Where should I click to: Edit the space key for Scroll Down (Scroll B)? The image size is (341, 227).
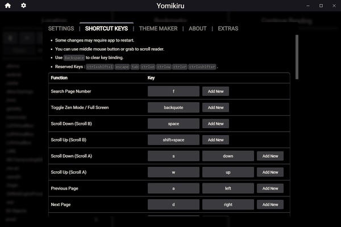click(173, 124)
